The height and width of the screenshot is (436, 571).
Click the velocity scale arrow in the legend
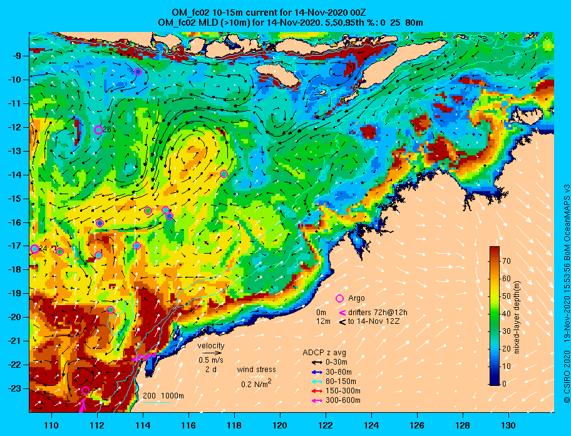coord(212,353)
